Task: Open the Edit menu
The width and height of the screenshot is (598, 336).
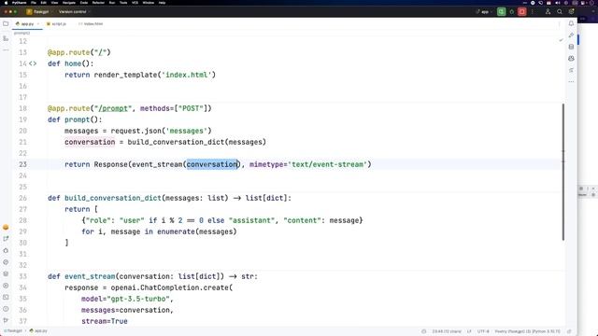Action: tap(44, 3)
